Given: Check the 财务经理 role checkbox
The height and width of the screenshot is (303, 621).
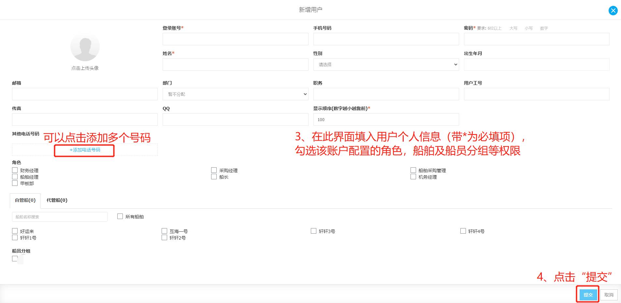Looking at the screenshot, I should 15,170.
